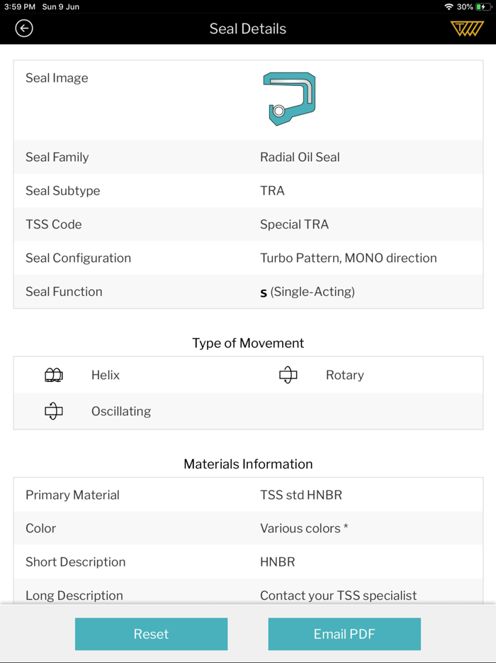Tap the Various colors value
Image resolution: width=496 pixels, height=663 pixels.
[x=303, y=529]
